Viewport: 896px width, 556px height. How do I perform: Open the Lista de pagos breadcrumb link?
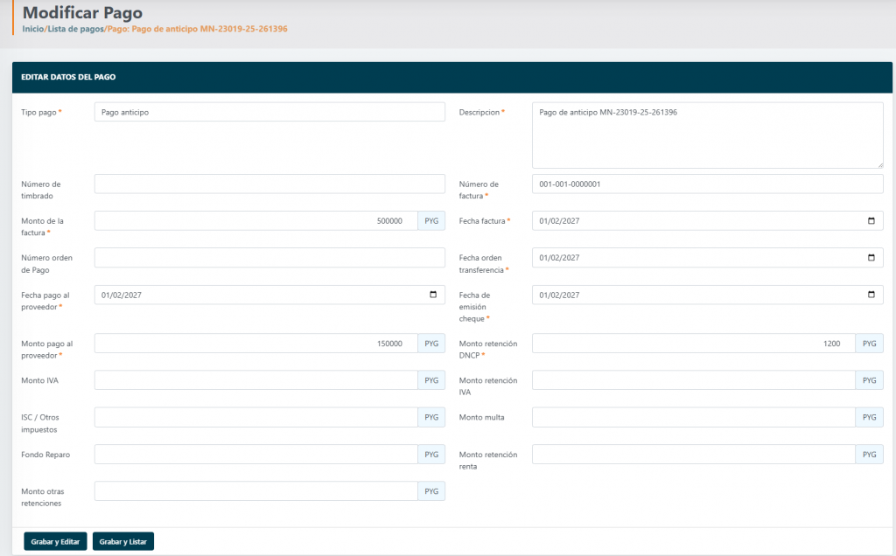tap(75, 29)
